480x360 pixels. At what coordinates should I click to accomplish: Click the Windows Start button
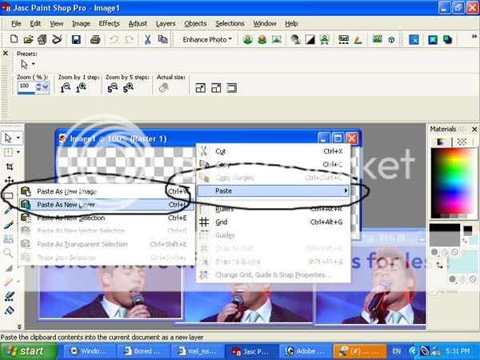(27, 351)
